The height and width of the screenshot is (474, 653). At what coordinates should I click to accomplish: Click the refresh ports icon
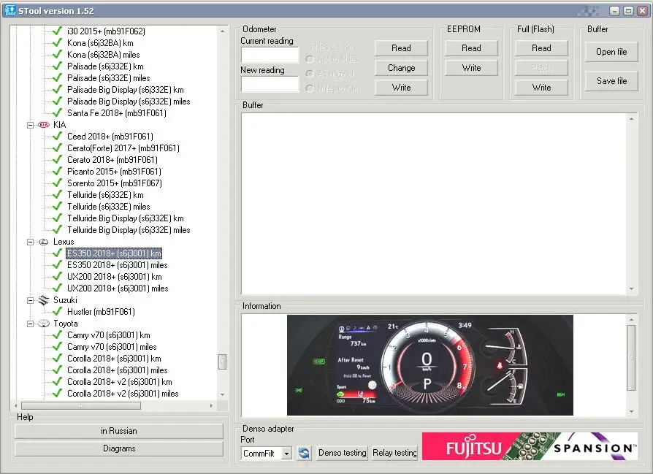pyautogui.click(x=304, y=453)
